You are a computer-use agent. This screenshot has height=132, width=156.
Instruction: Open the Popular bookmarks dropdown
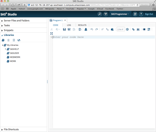pyautogui.click(x=81, y=9)
